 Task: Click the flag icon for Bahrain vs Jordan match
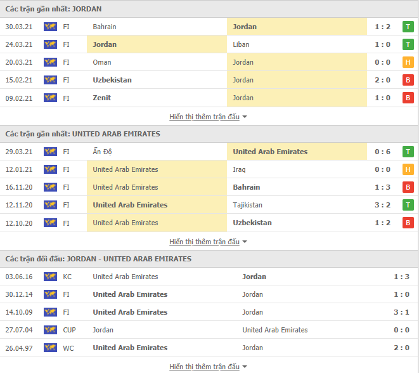[x=50, y=27]
